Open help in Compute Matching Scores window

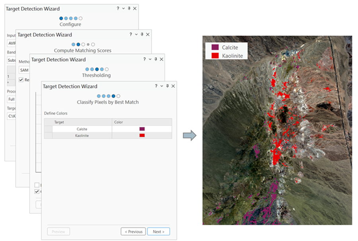click(x=130, y=35)
